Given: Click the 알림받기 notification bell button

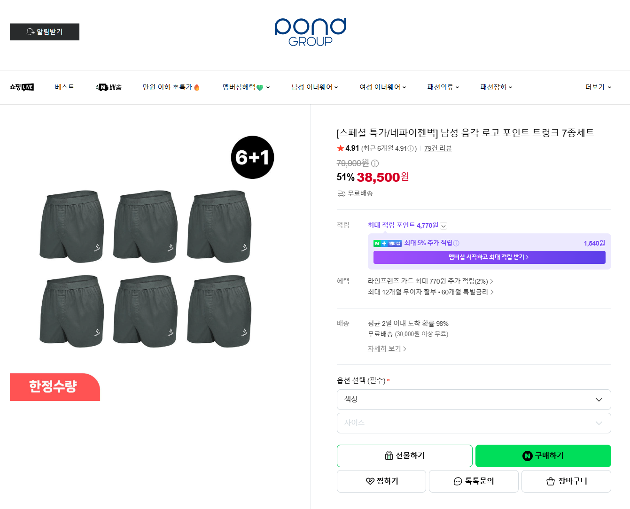Looking at the screenshot, I should [x=45, y=32].
